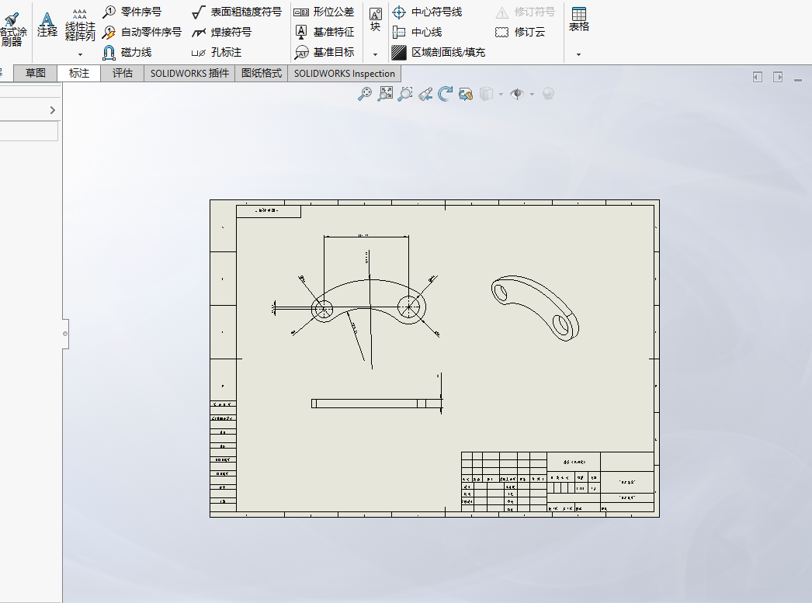Open the SOLIDWORKS Inspection tab
This screenshot has height=603, width=812.
pyautogui.click(x=345, y=74)
